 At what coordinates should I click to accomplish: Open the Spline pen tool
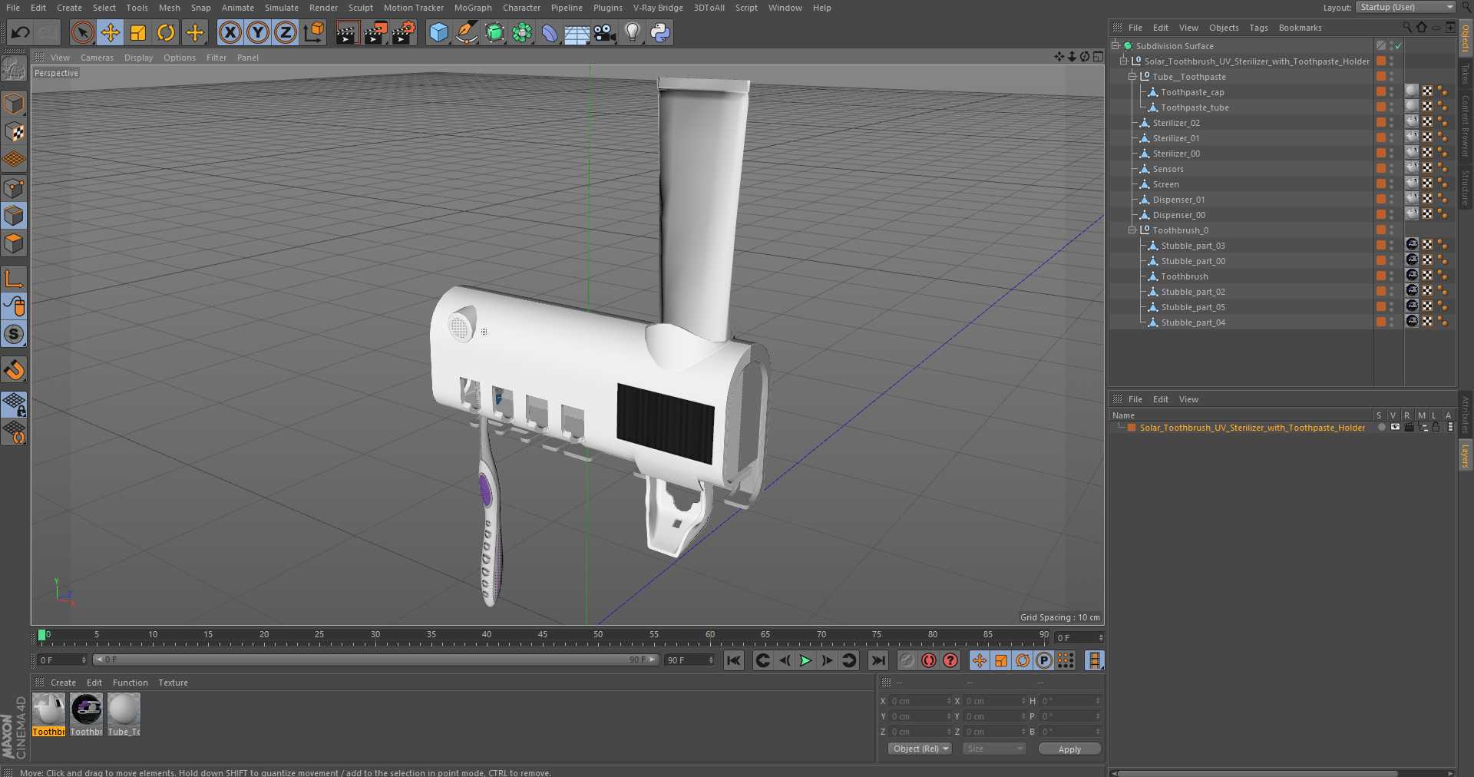[x=466, y=32]
